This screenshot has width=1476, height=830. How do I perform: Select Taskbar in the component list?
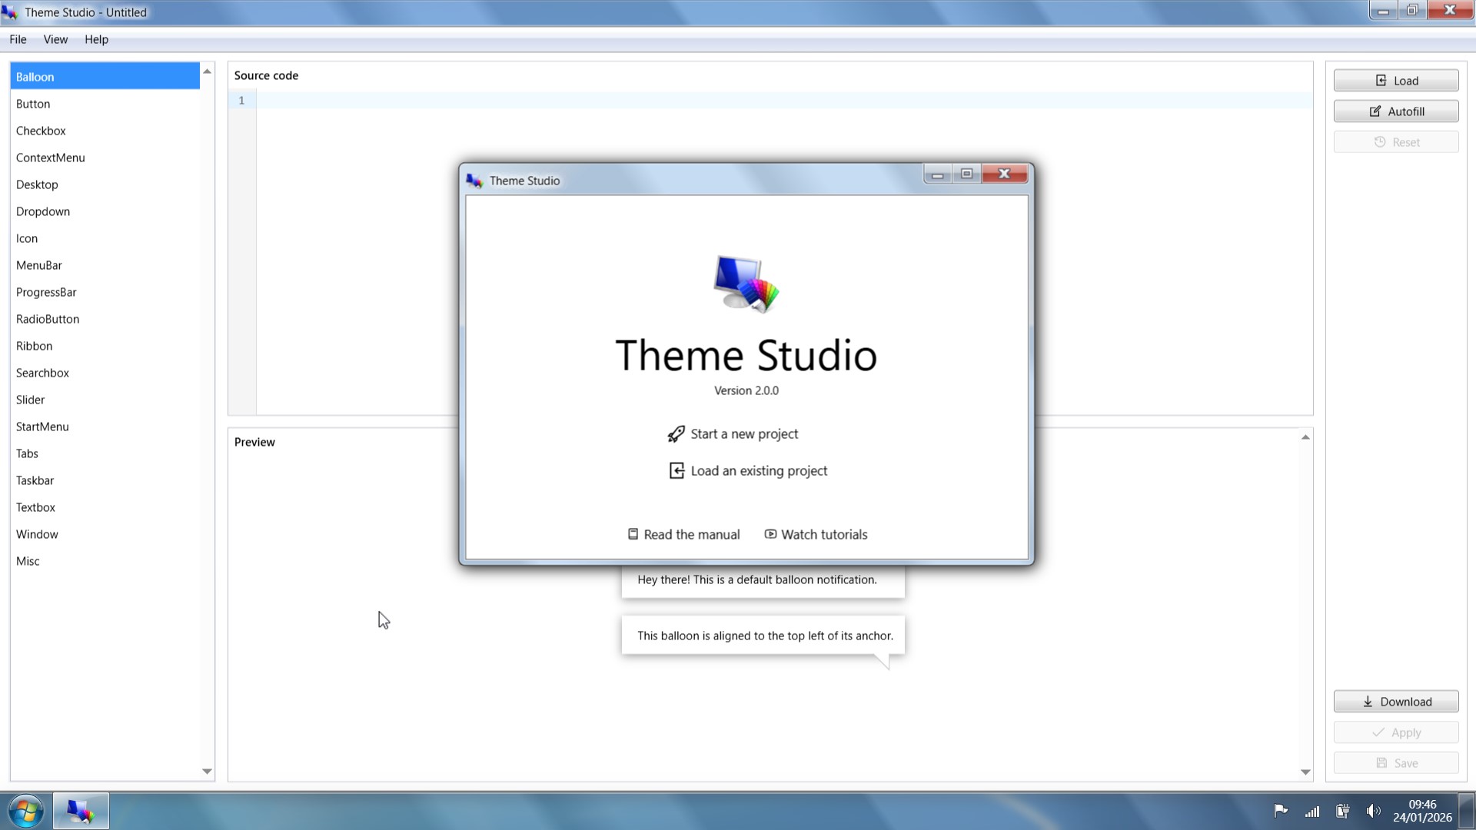click(35, 480)
